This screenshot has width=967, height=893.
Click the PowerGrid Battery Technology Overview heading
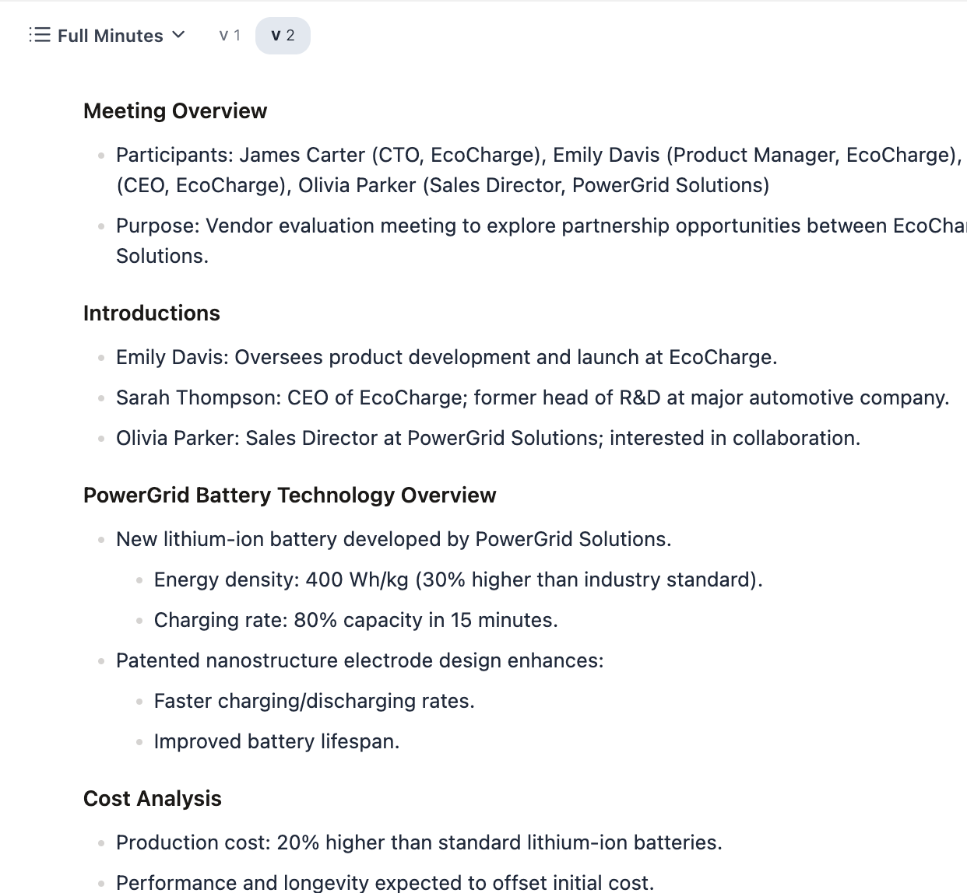[290, 496]
